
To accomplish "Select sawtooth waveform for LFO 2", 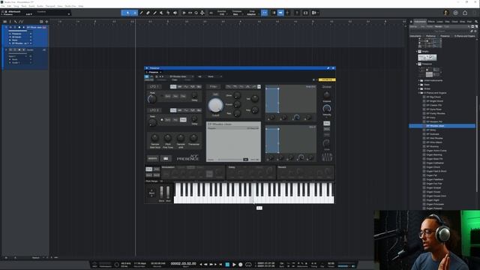I will pos(186,110).
